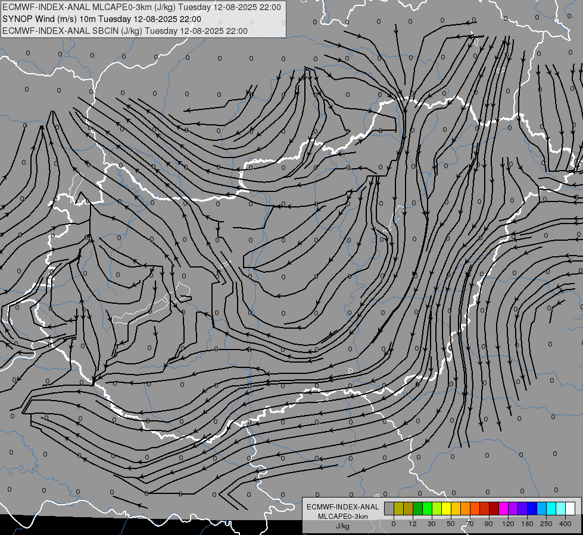Click the olive-yellow legend swatch
Screen dimensions: 583x535
(399, 508)
